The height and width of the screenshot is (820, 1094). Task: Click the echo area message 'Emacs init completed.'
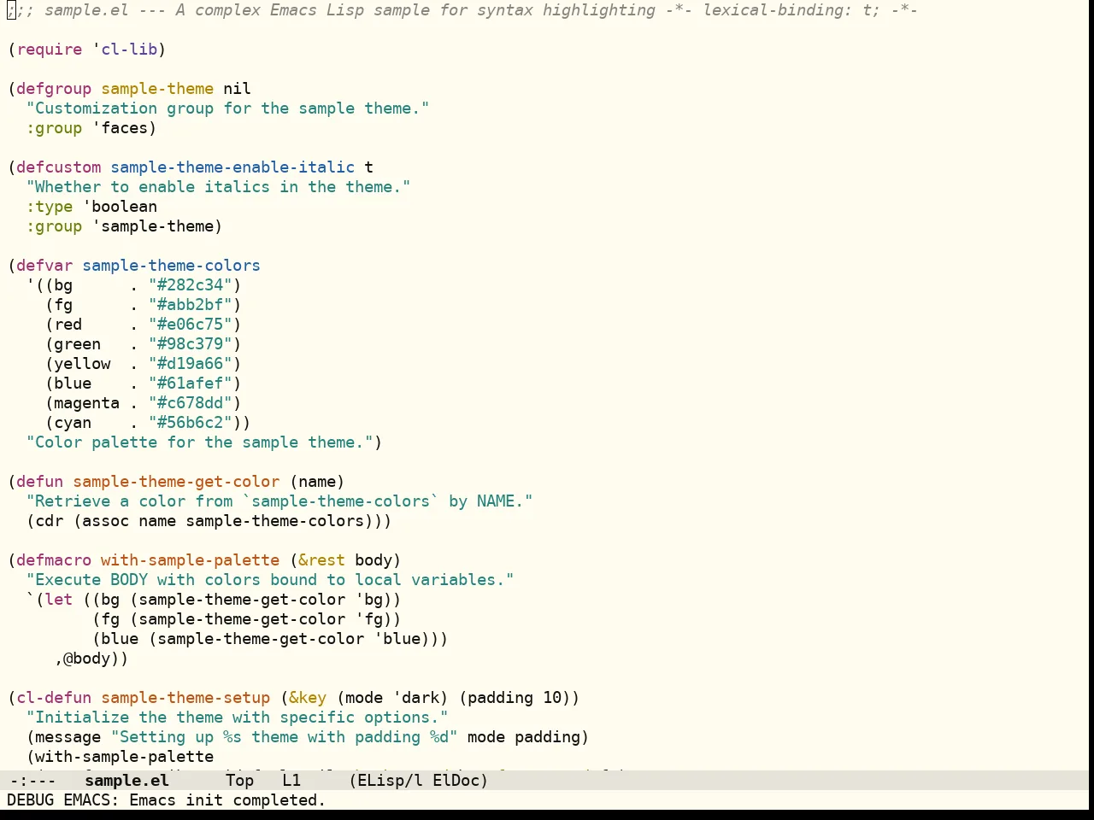227,800
